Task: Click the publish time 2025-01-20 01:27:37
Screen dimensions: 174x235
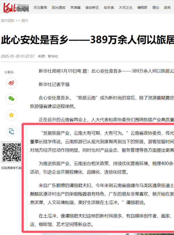Action: pyautogui.click(x=18, y=56)
